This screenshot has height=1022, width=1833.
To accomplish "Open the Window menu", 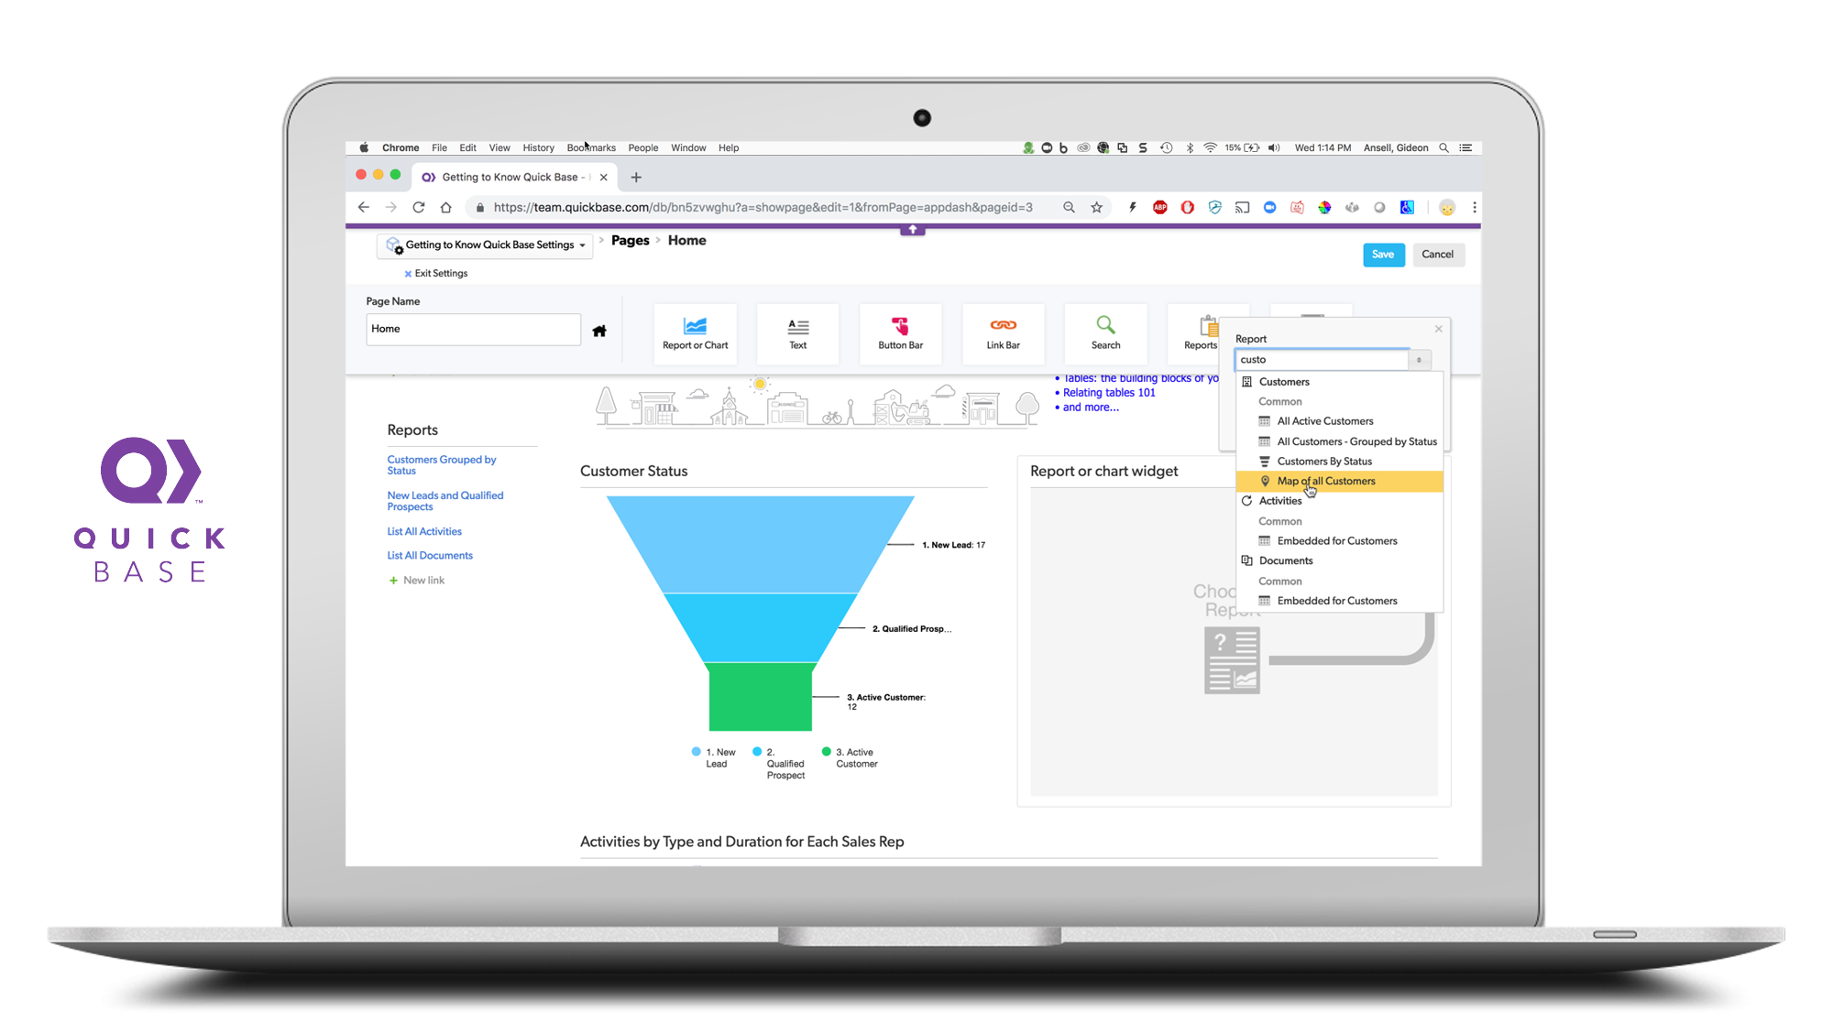I will (x=688, y=147).
